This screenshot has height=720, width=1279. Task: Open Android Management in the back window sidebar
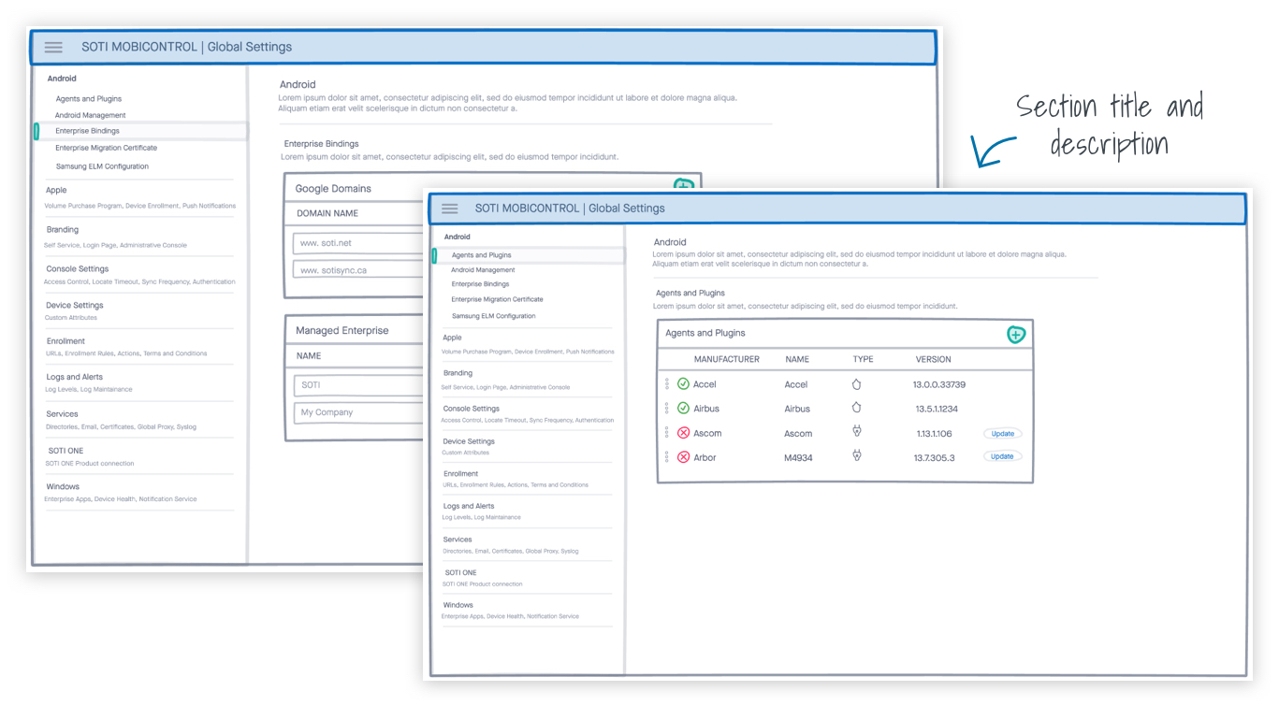click(x=90, y=115)
